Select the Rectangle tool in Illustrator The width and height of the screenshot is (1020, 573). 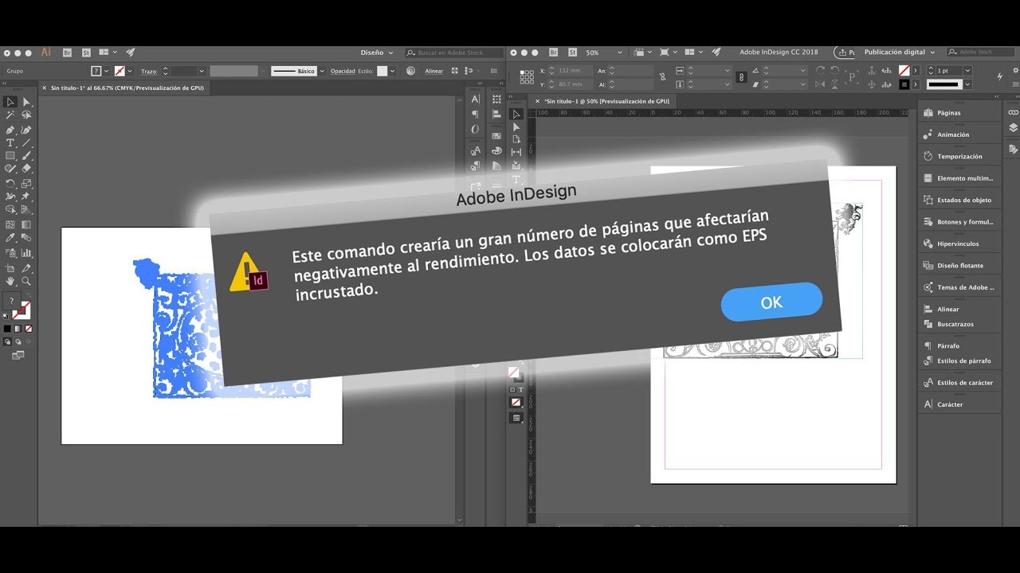pos(10,156)
